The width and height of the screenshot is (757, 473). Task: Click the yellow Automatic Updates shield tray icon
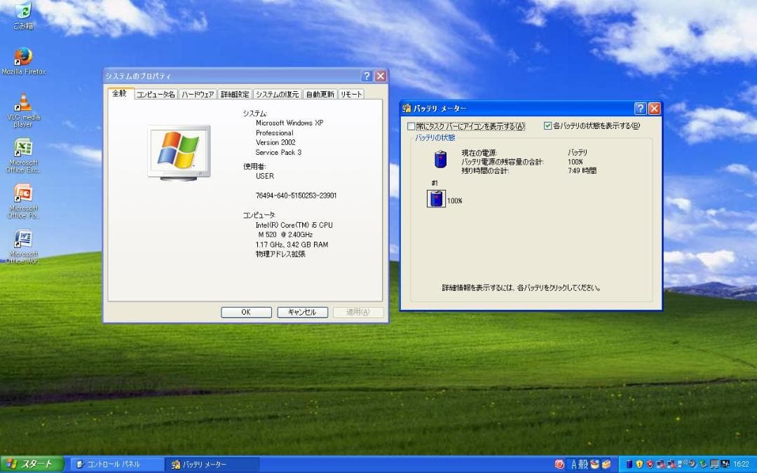(x=639, y=463)
